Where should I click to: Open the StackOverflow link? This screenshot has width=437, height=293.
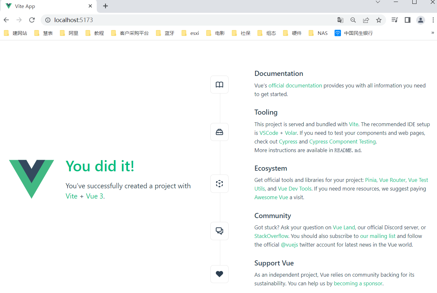point(271,236)
